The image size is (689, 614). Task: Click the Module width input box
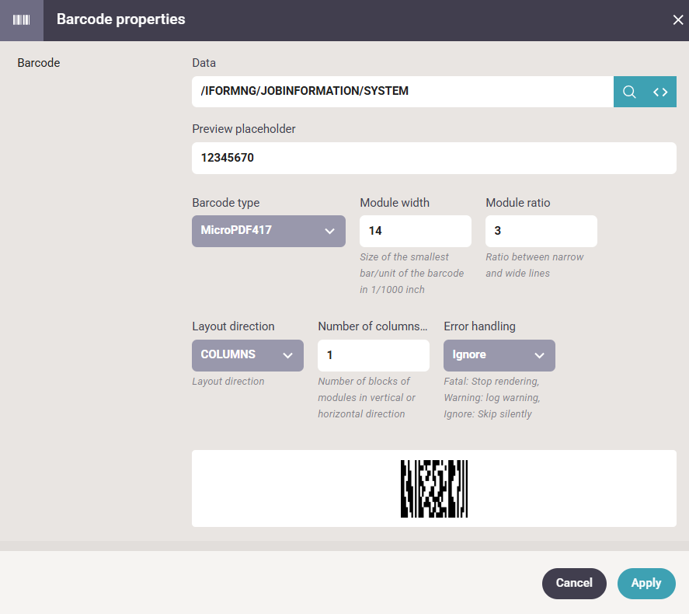(416, 231)
